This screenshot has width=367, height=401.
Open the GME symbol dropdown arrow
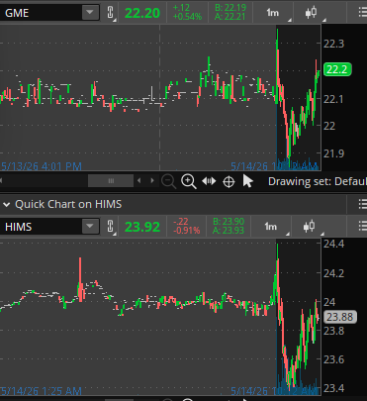[x=90, y=13]
